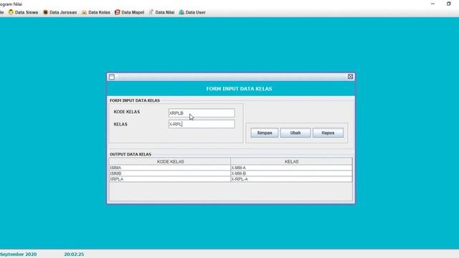The width and height of the screenshot is (459, 258).
Task: Open the Data Jurusan menu
Action: click(60, 12)
